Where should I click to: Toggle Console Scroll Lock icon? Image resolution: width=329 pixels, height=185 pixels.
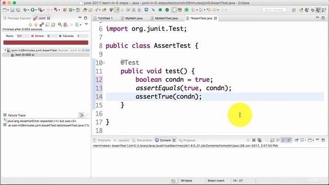tap(272, 140)
